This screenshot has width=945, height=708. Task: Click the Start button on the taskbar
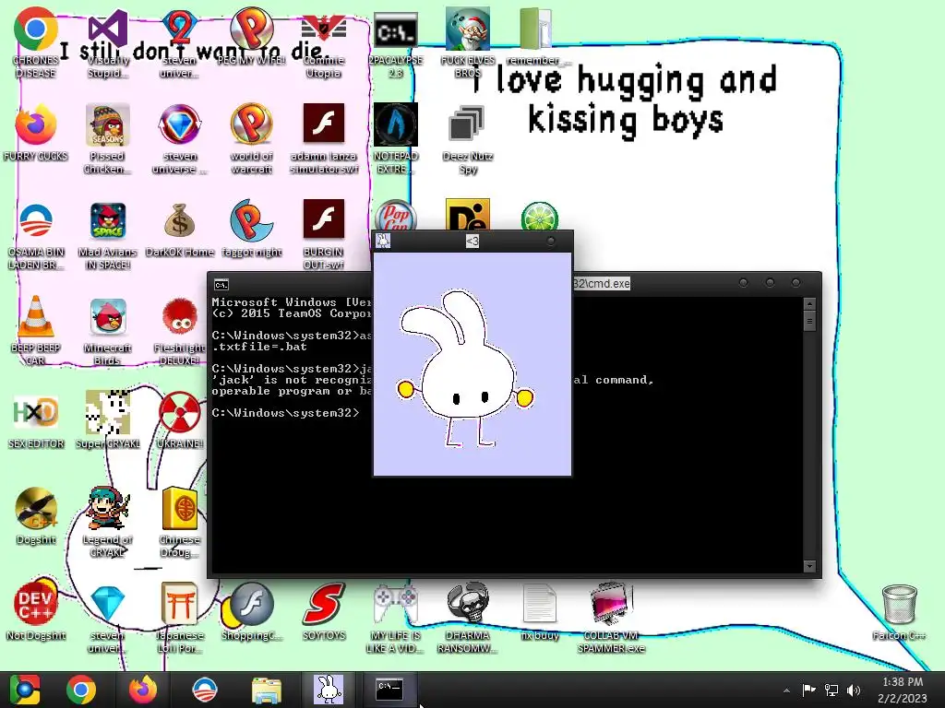click(25, 690)
